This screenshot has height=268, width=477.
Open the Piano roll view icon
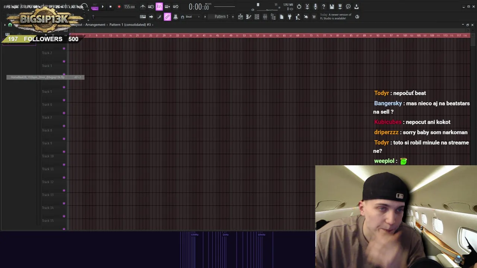coord(249,17)
